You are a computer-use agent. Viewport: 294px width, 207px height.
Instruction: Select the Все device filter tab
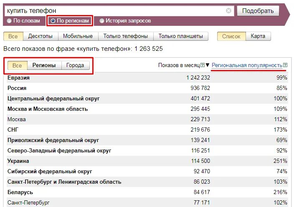coord(13,36)
